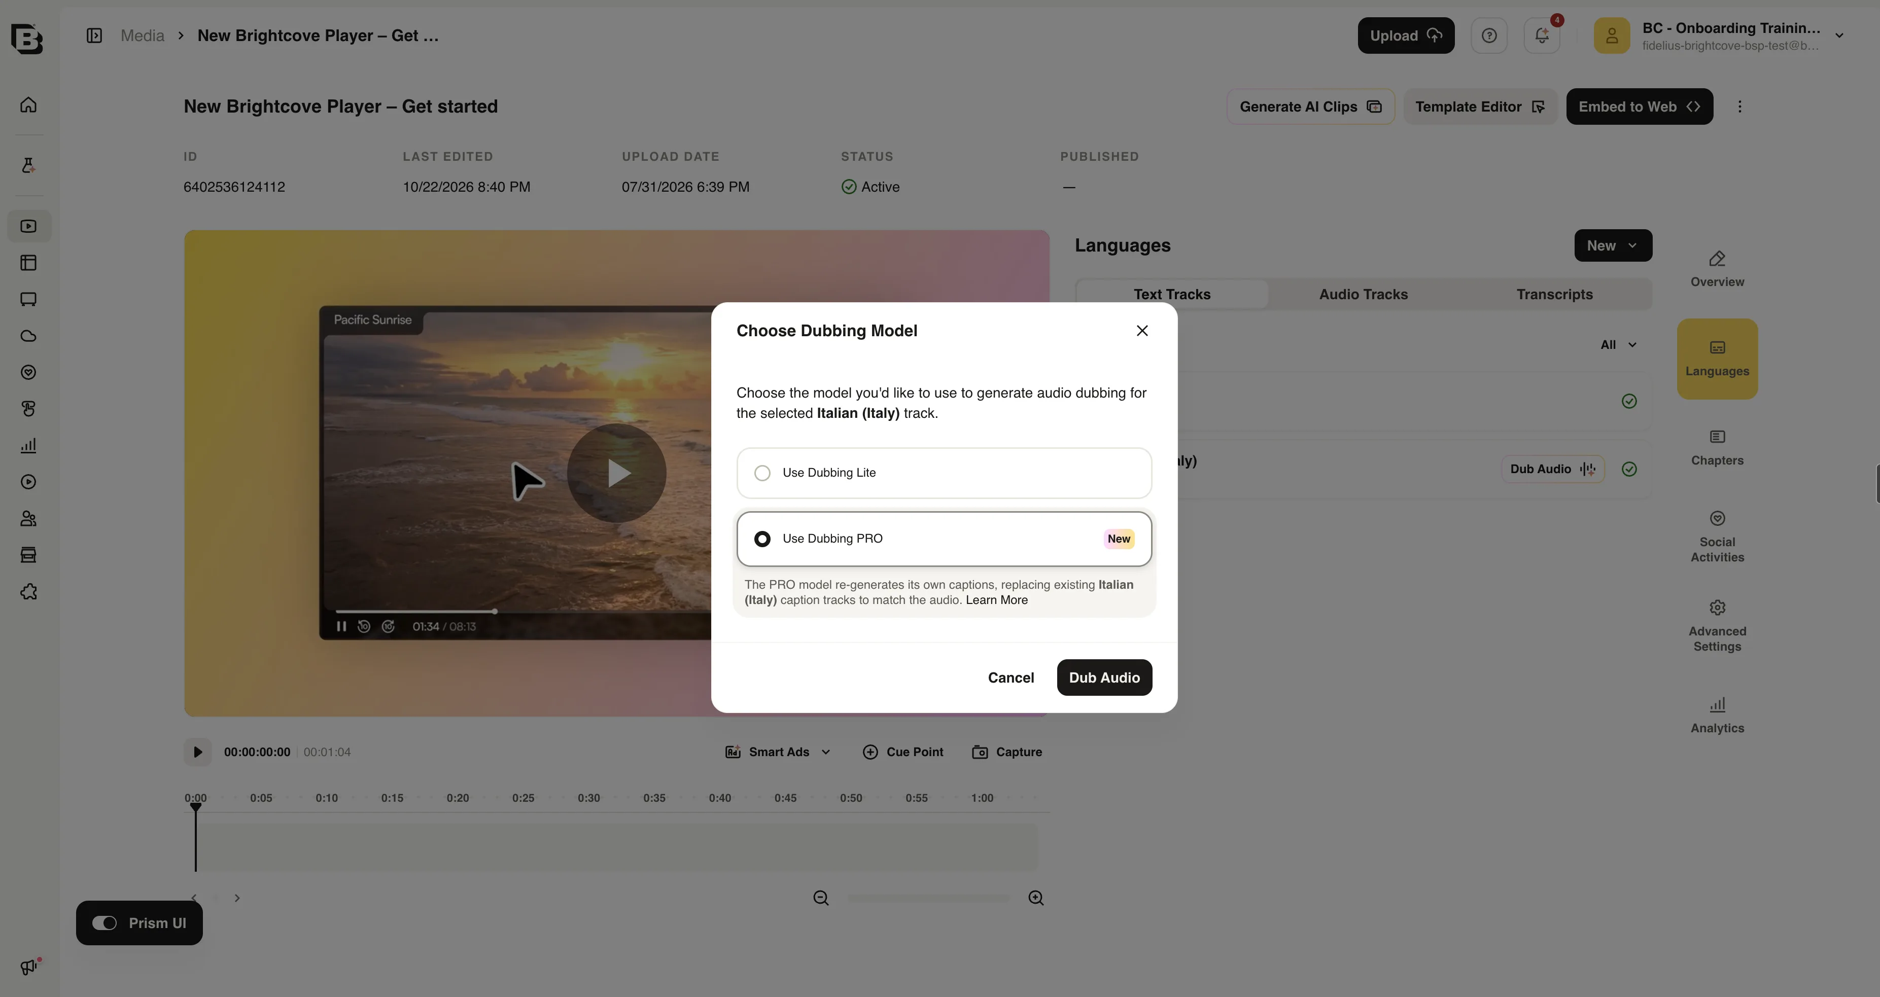Confirm with the Dub Audio dialog button
Image resolution: width=1880 pixels, height=997 pixels.
click(1104, 678)
